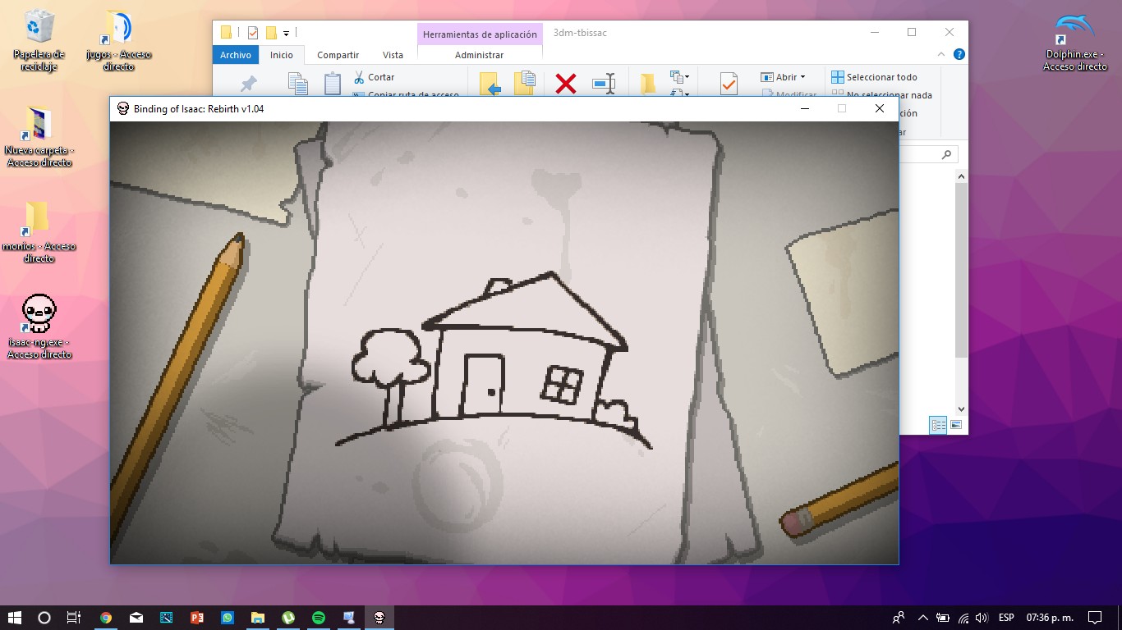Select the monitos shortcut folder icon
Image resolution: width=1122 pixels, height=630 pixels.
pos(39,231)
